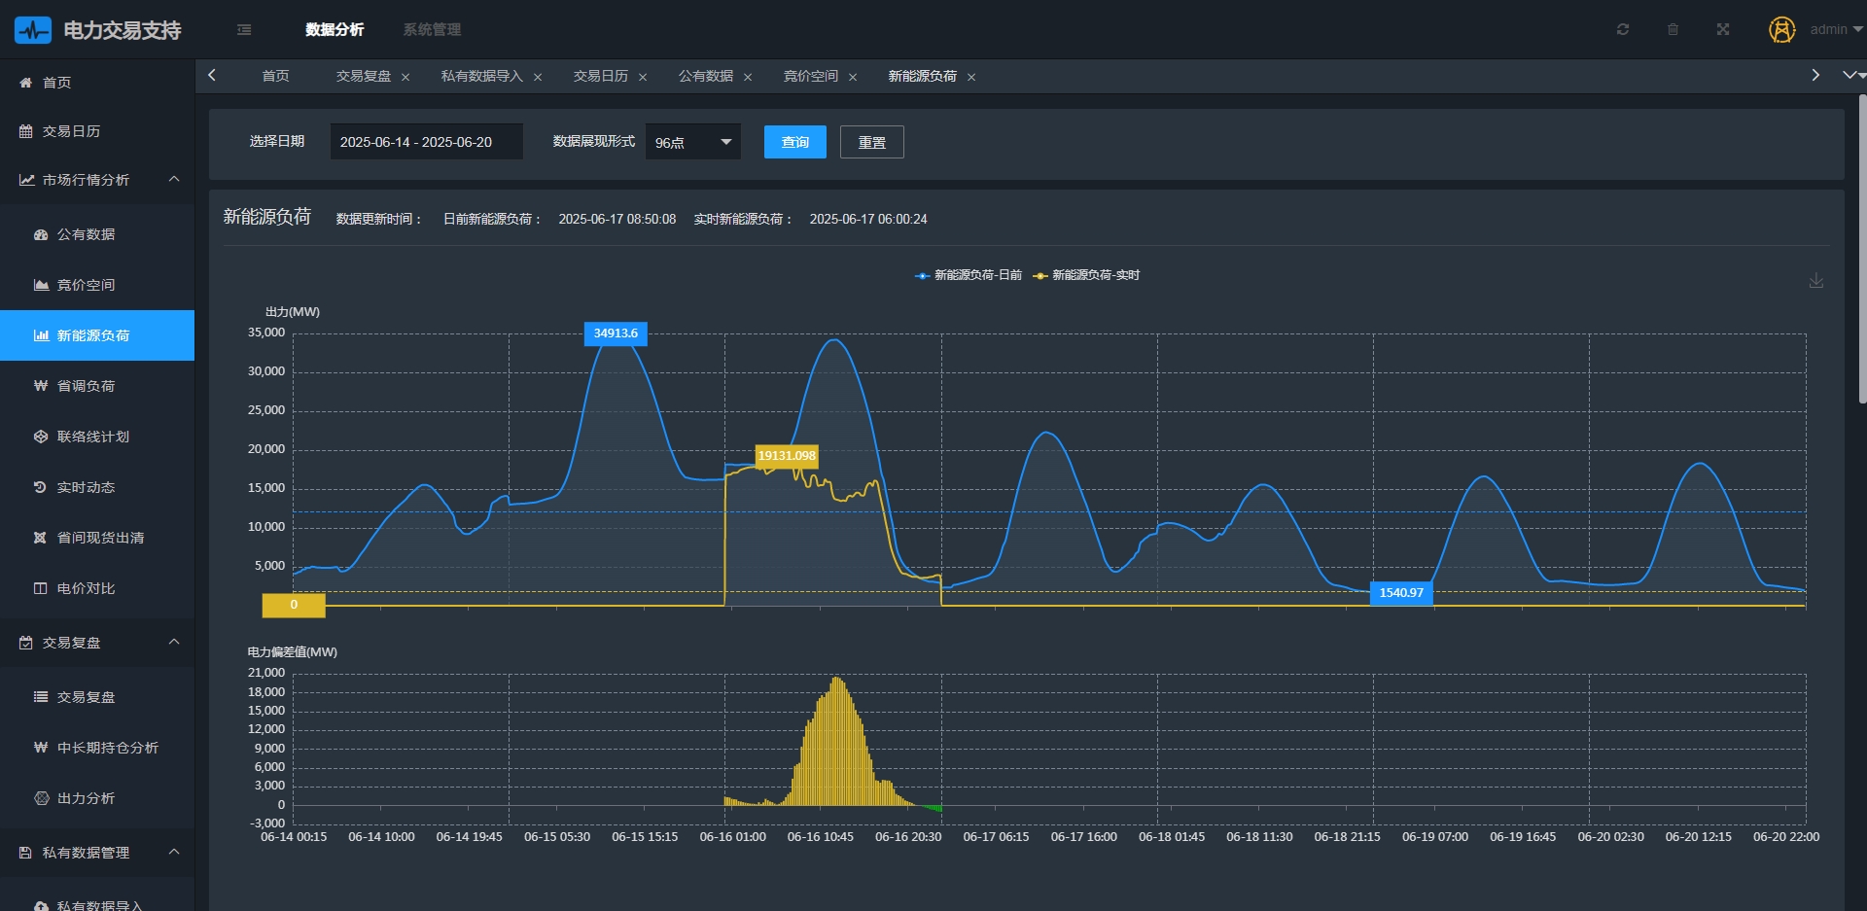1867x911 pixels.
Task: Click the icon beside 出力分析
Action: click(x=41, y=798)
